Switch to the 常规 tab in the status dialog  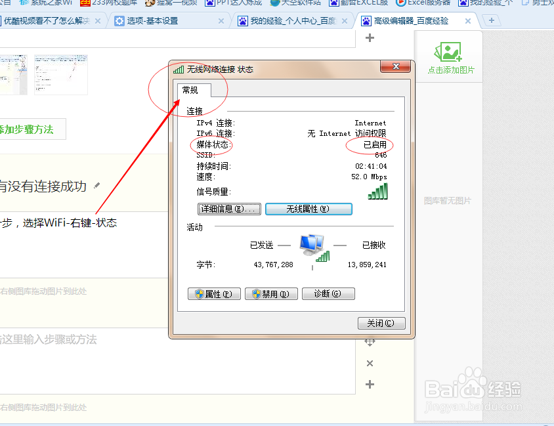coord(191,90)
